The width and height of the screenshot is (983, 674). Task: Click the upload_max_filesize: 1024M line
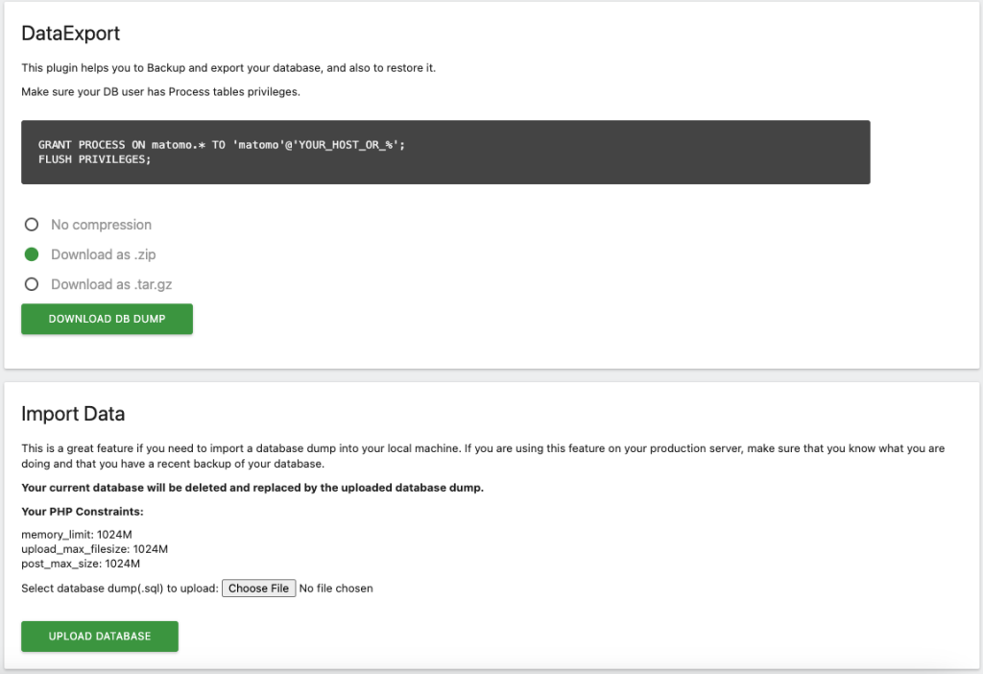point(94,549)
